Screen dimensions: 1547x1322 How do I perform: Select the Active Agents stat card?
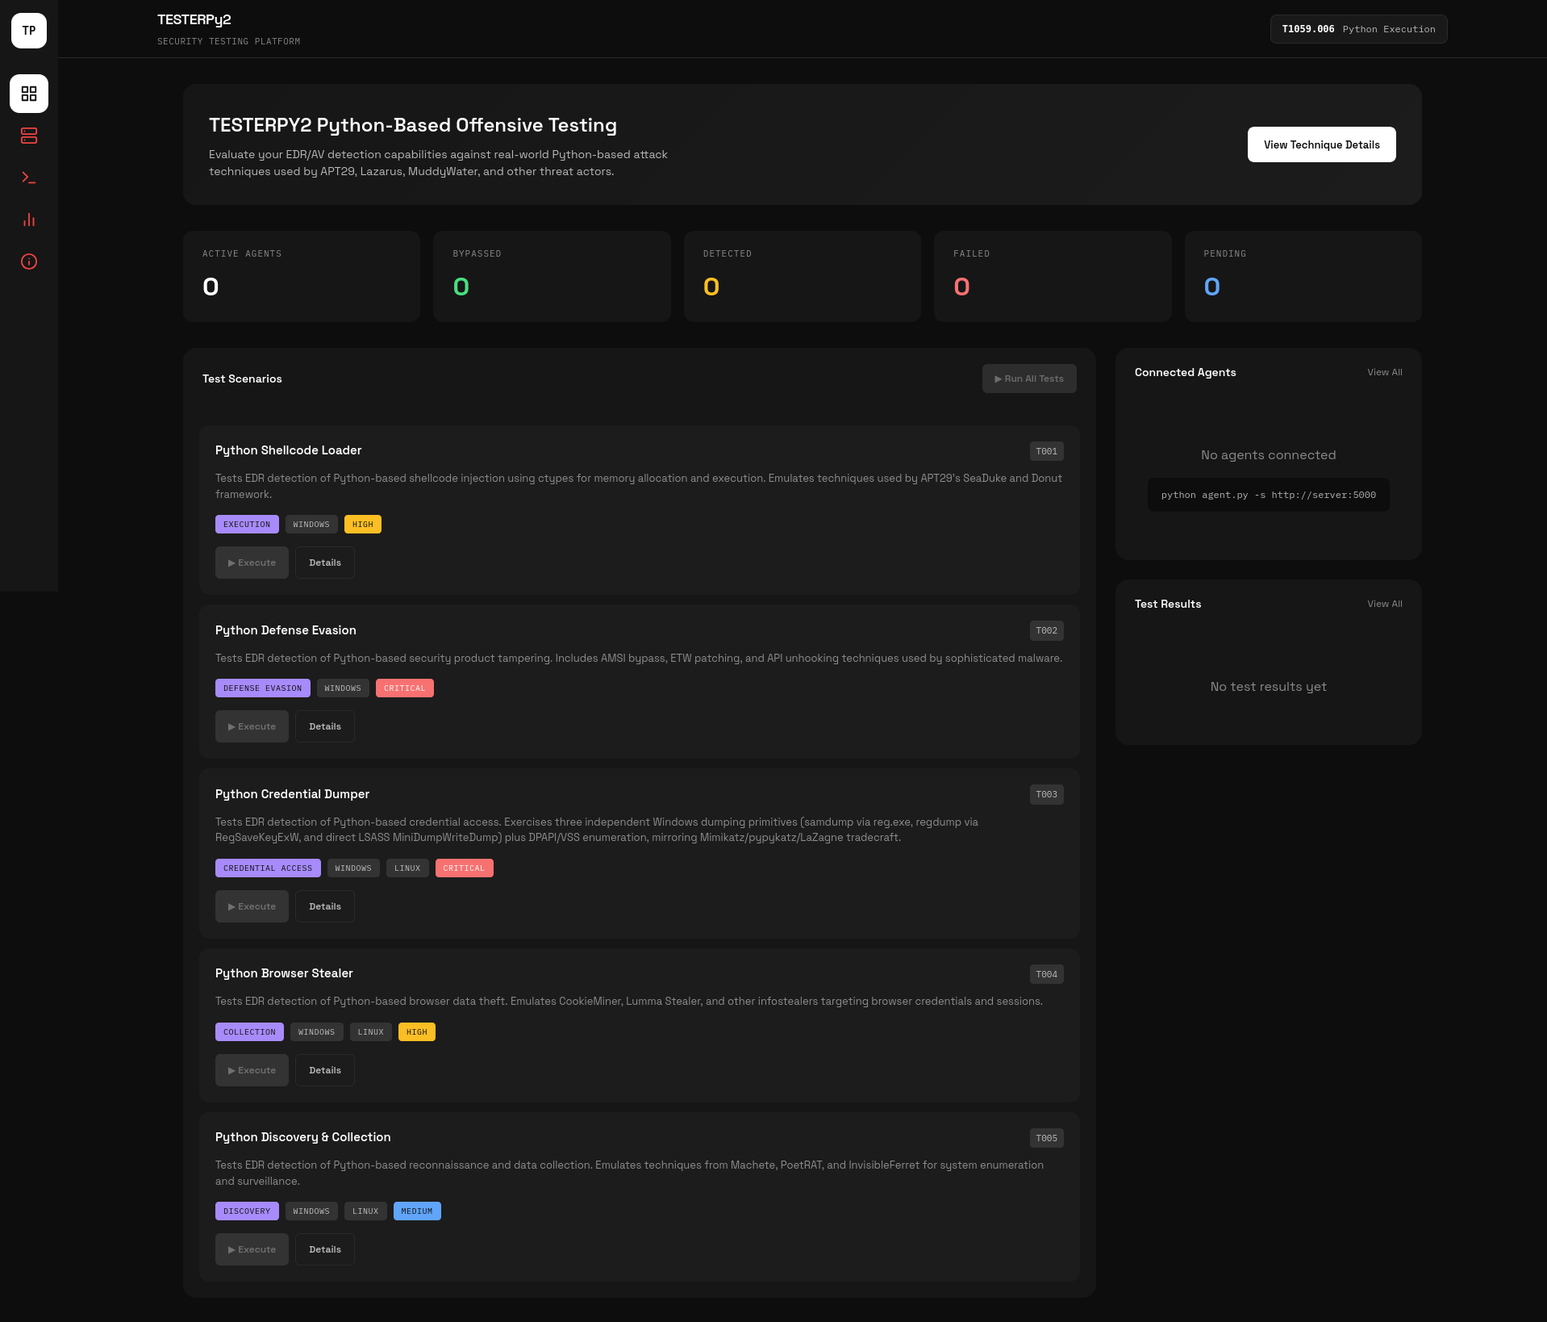tap(302, 276)
